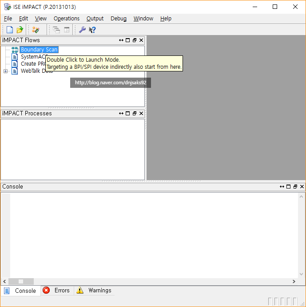
Task: Float the Console panel
Action: pos(295,187)
